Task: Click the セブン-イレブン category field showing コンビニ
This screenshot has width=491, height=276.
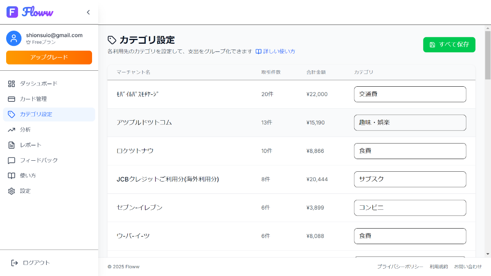Action: pyautogui.click(x=410, y=208)
